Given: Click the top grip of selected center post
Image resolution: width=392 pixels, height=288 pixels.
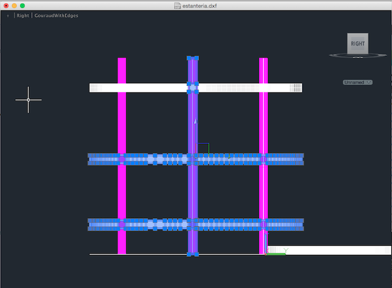Looking at the screenshot, I should point(193,58).
